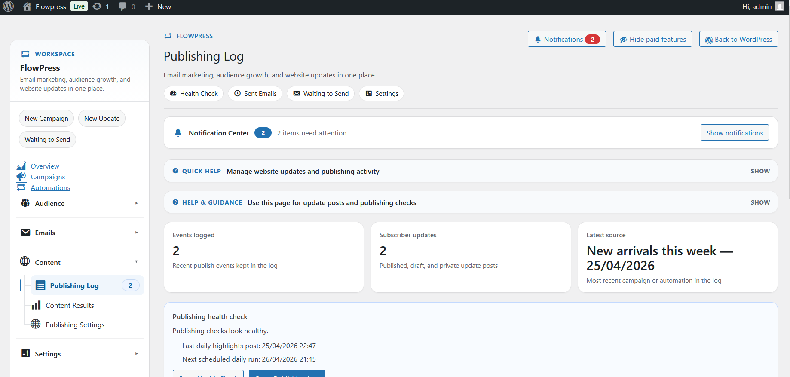Click the Overview chart icon
Viewport: 790px width, 377px height.
coord(21,166)
